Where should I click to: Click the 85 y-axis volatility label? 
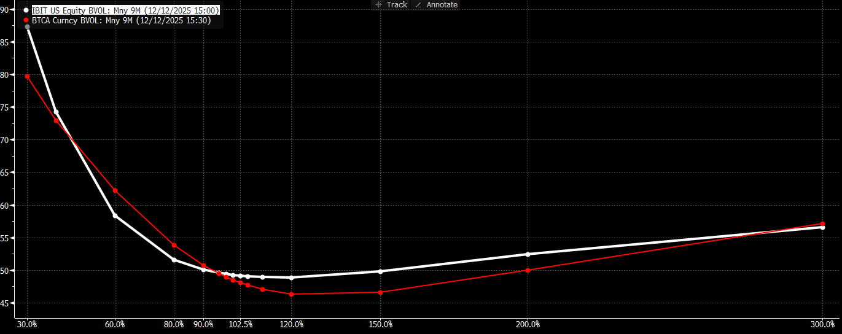point(4,42)
